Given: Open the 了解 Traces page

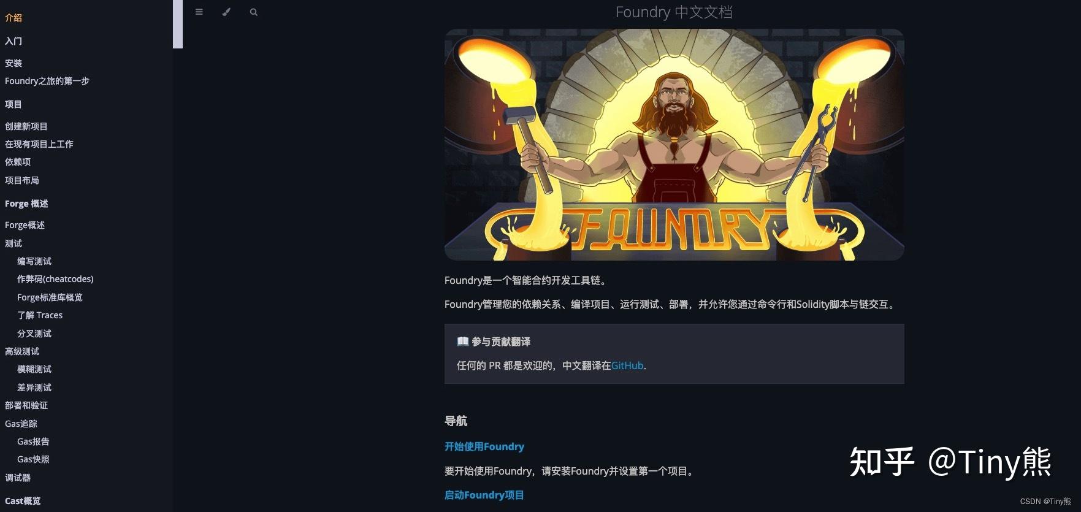Looking at the screenshot, I should pos(40,315).
